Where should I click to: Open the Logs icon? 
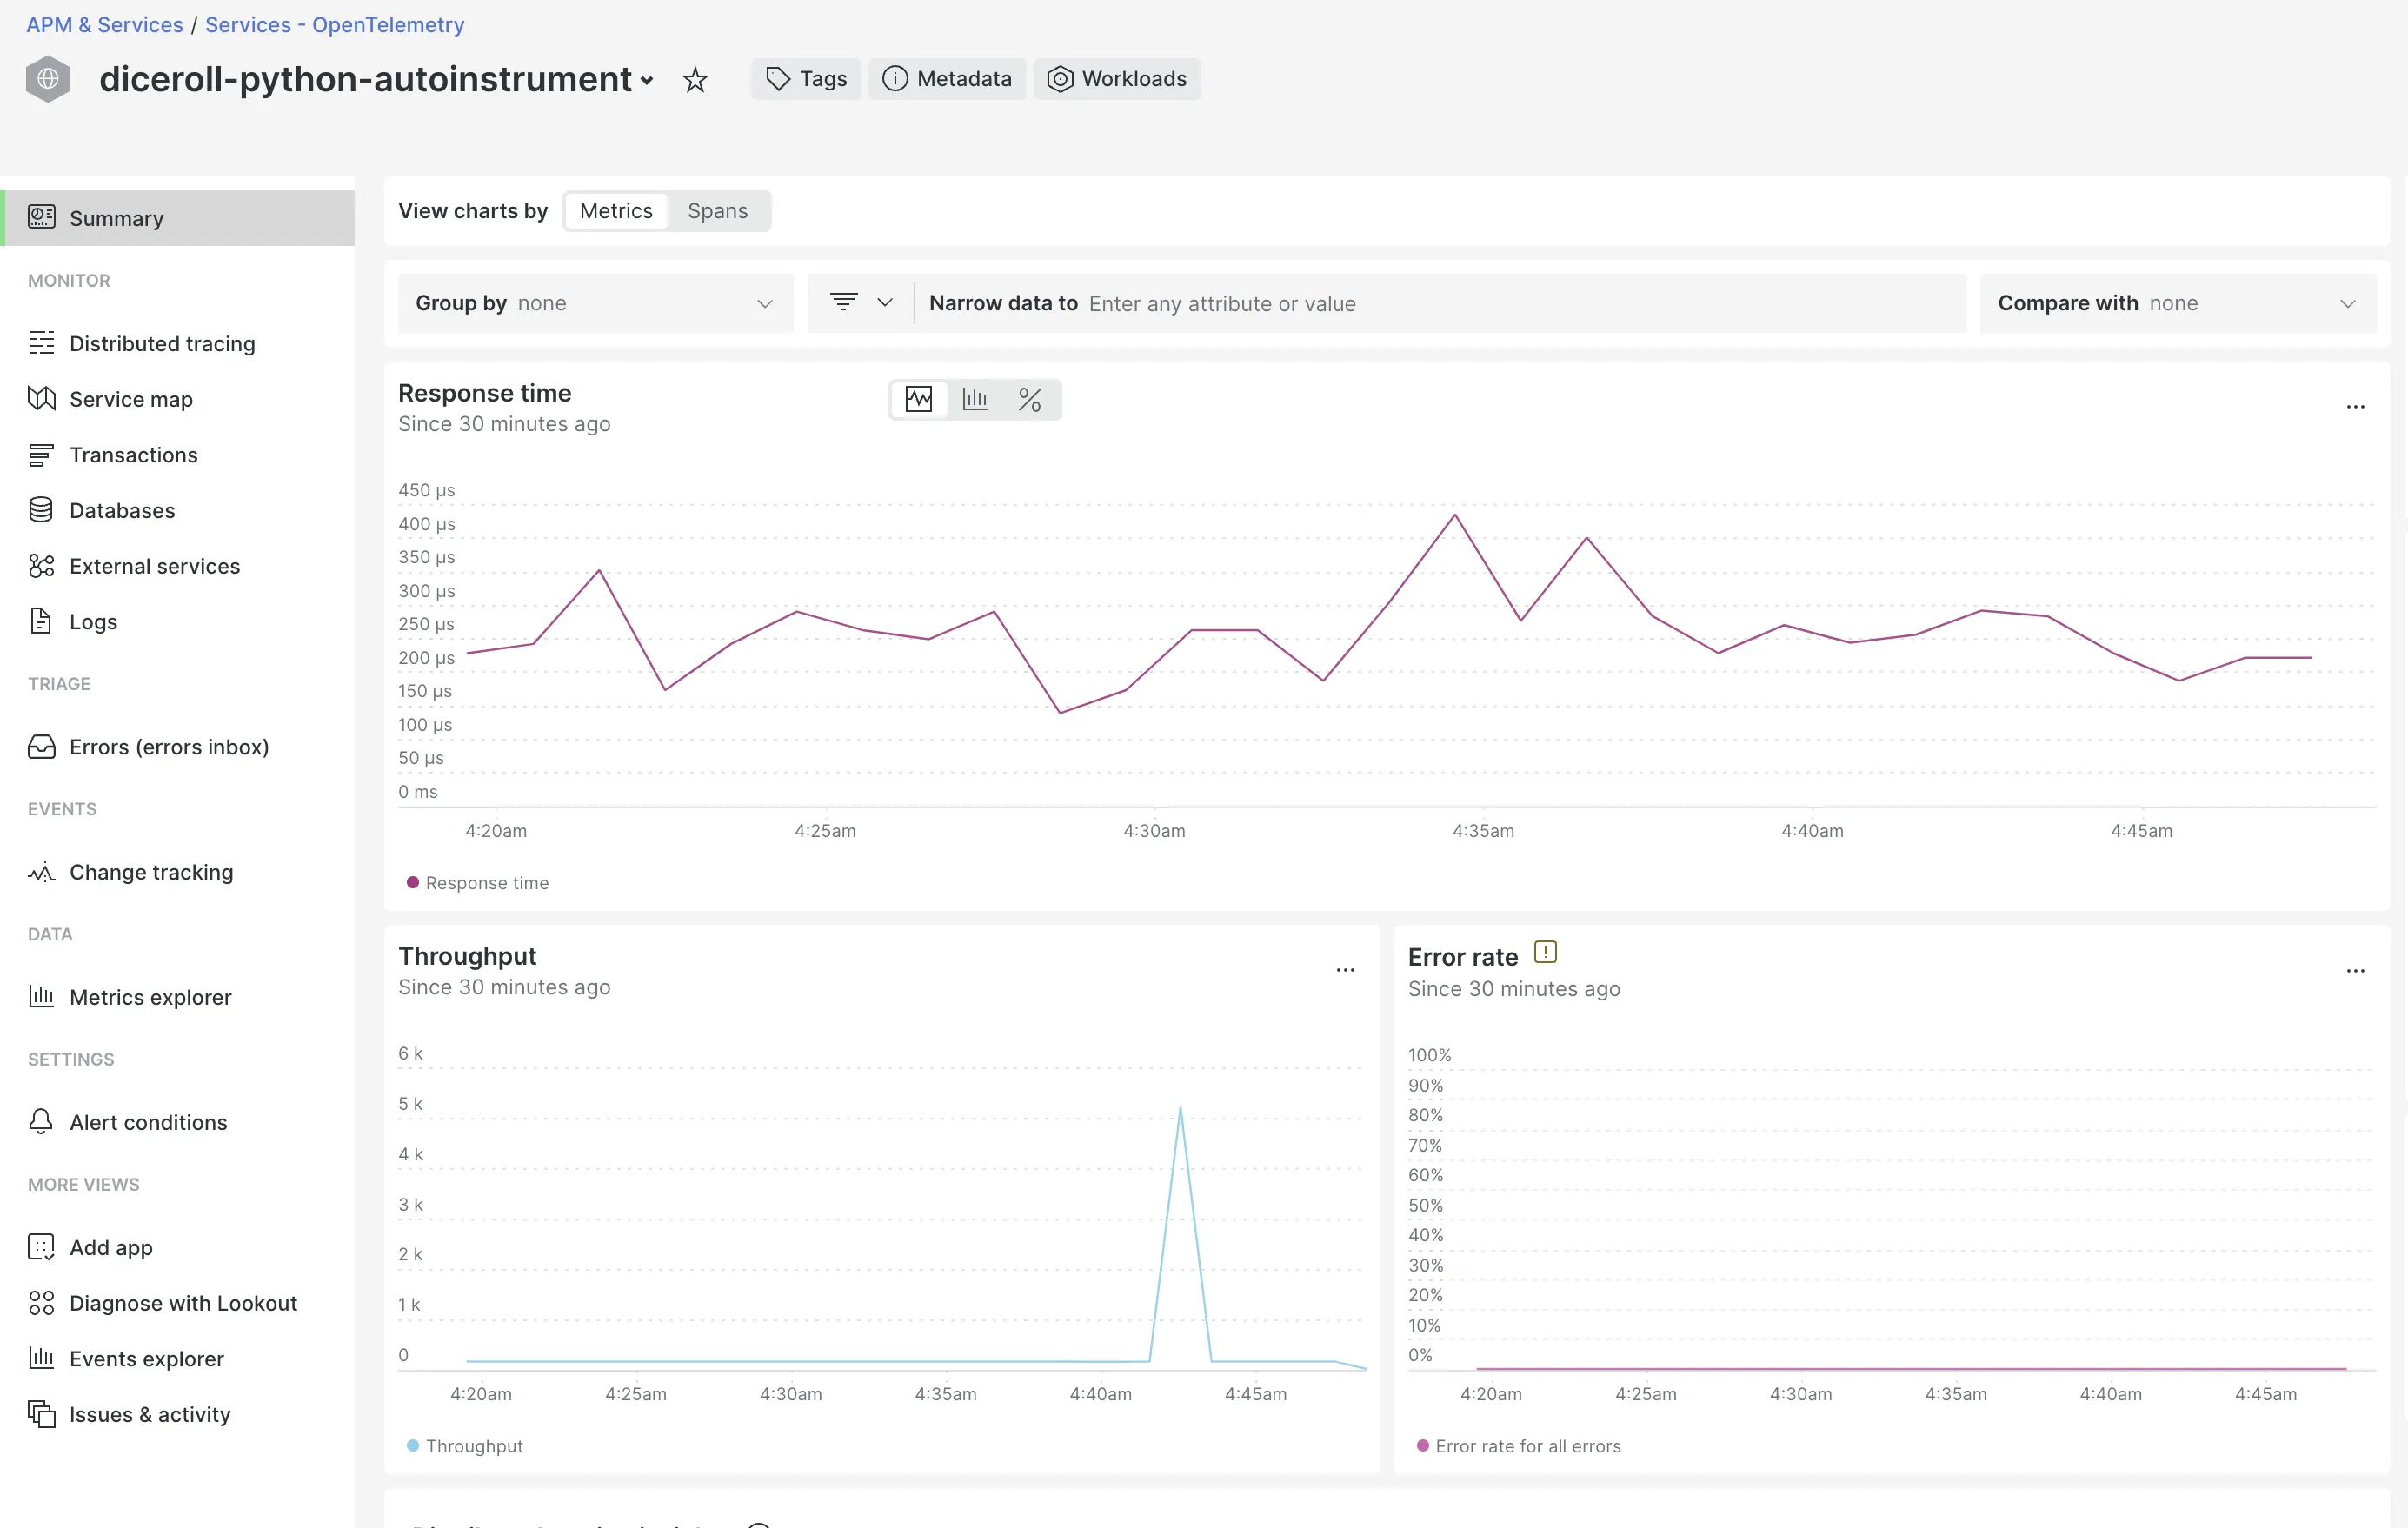[41, 621]
